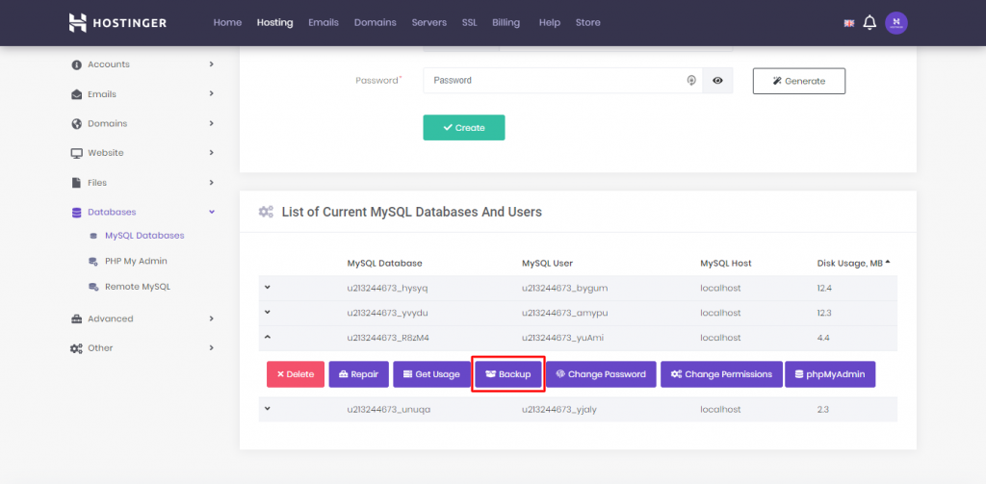Open the purple user profile avatar
986x484 pixels.
[896, 23]
